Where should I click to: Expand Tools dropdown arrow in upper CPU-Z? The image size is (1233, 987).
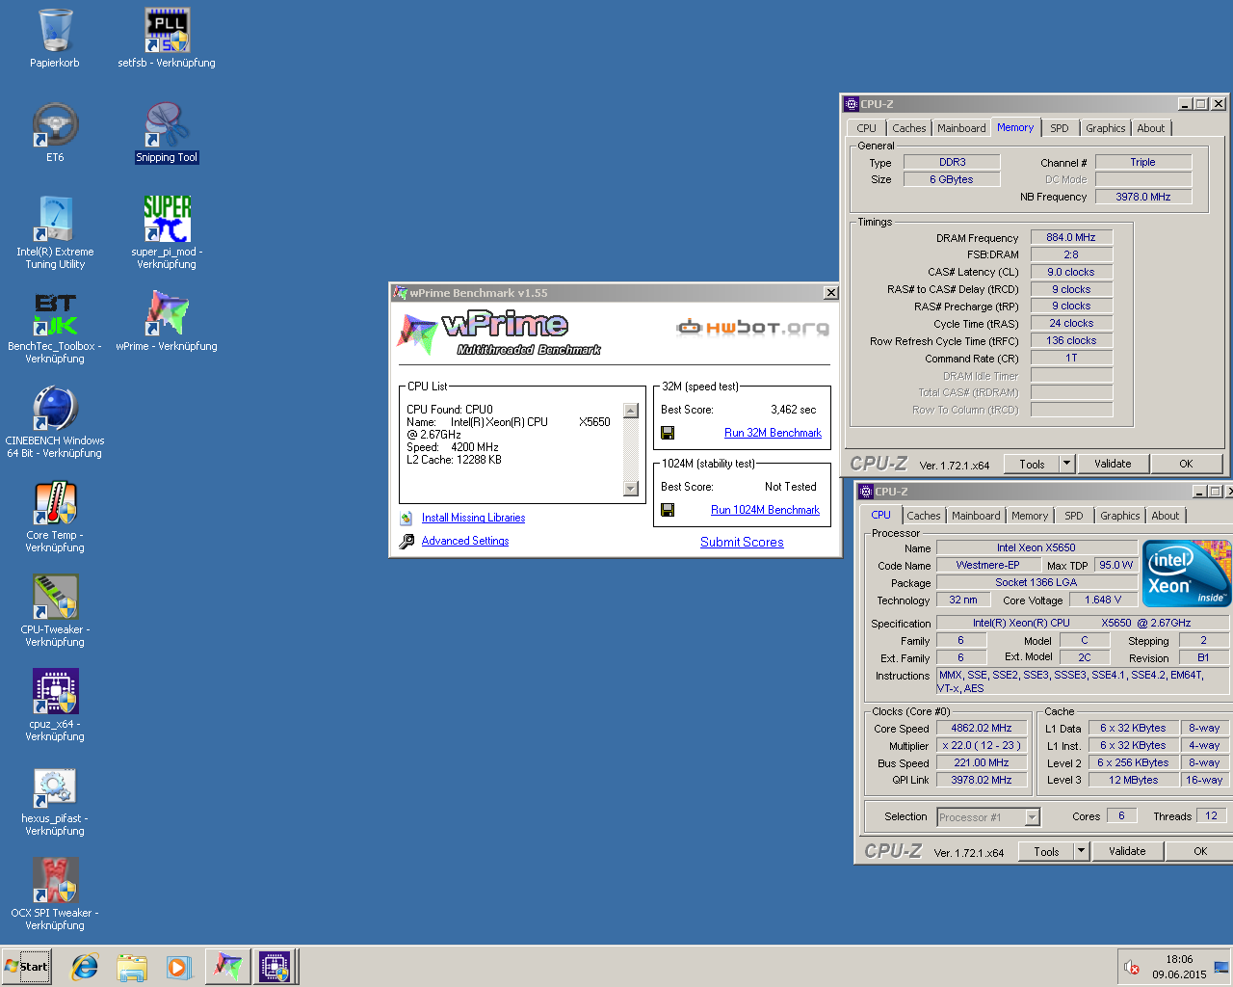pos(1066,464)
